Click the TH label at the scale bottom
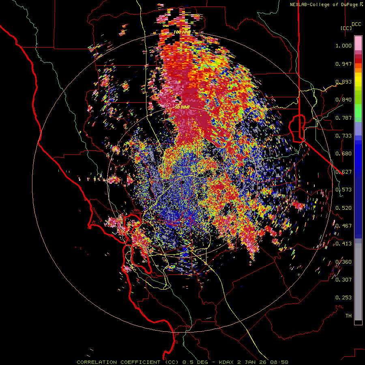The width and height of the screenshot is (365, 365). click(x=348, y=316)
